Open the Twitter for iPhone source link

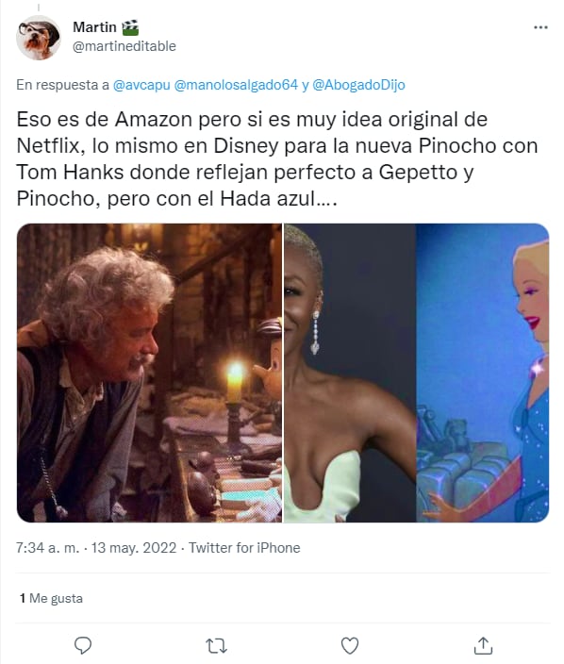(244, 548)
